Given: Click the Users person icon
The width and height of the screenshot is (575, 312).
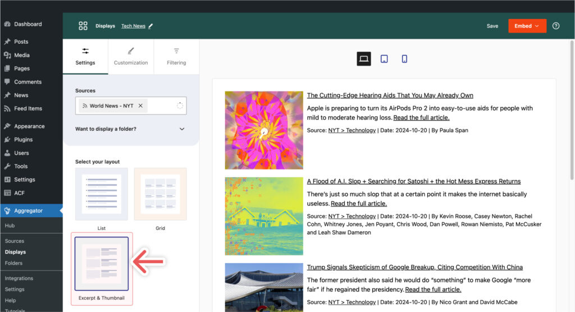Looking at the screenshot, I should [x=7, y=153].
